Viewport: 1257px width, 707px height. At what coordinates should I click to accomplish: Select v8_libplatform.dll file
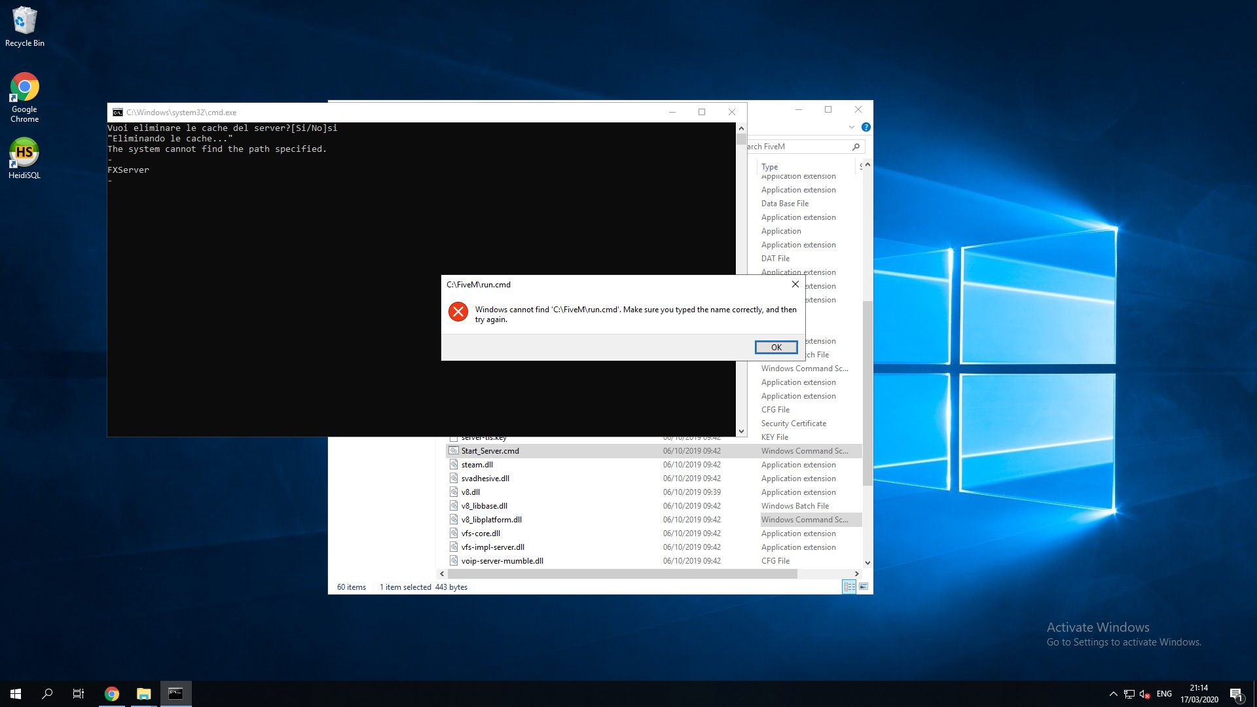pyautogui.click(x=492, y=520)
